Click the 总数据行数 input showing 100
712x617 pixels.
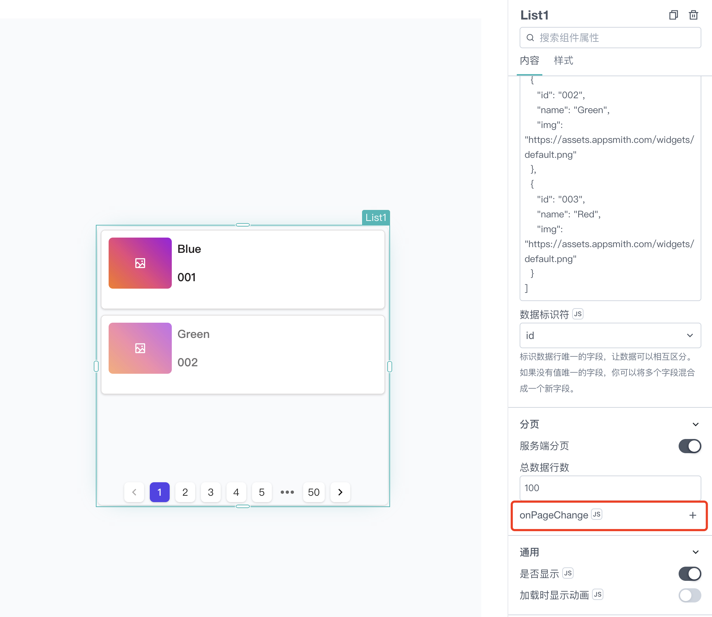coord(610,488)
